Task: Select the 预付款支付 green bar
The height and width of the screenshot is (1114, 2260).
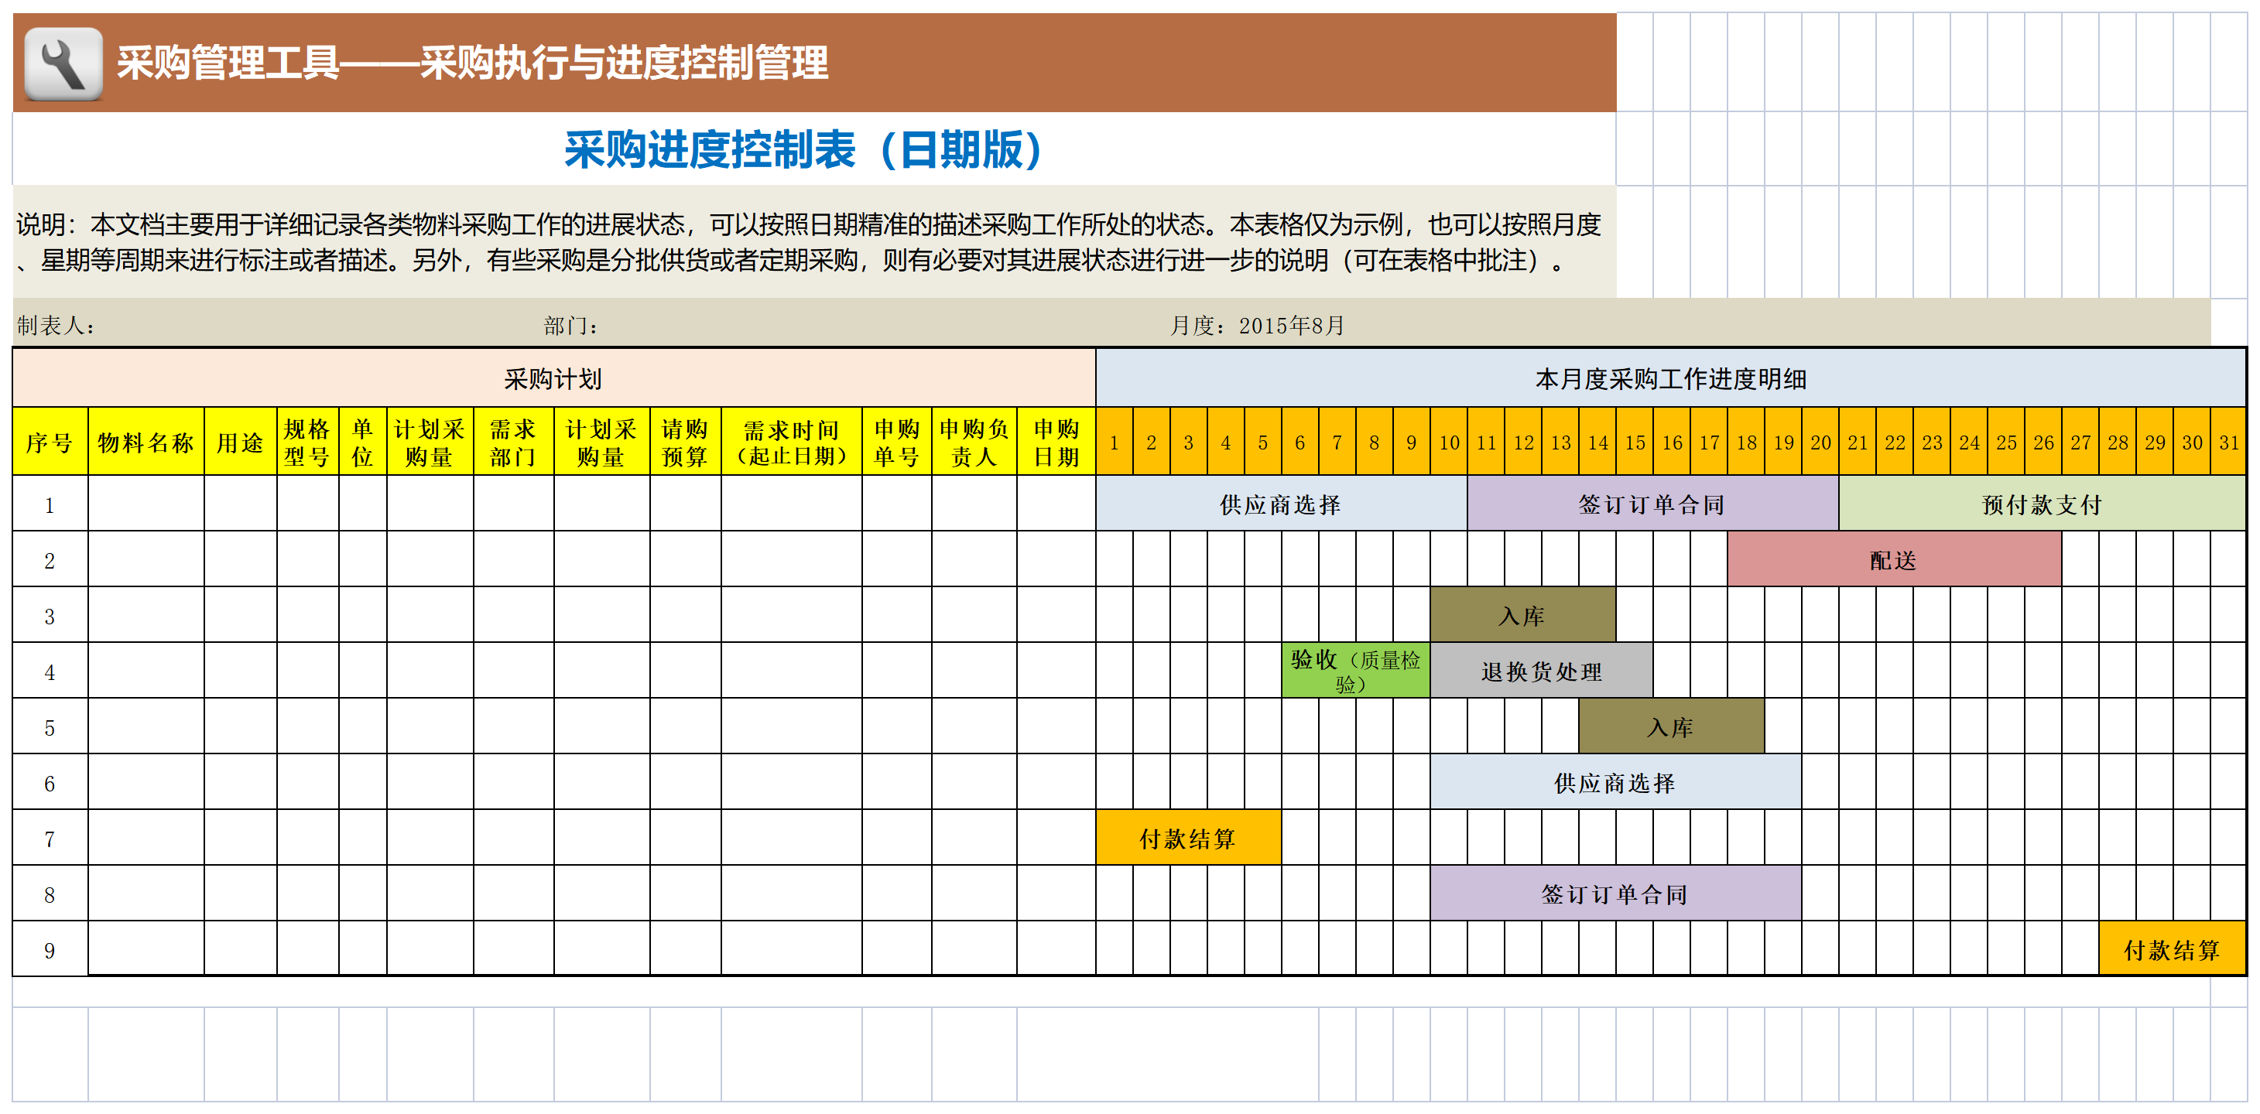Action: pyautogui.click(x=2042, y=504)
